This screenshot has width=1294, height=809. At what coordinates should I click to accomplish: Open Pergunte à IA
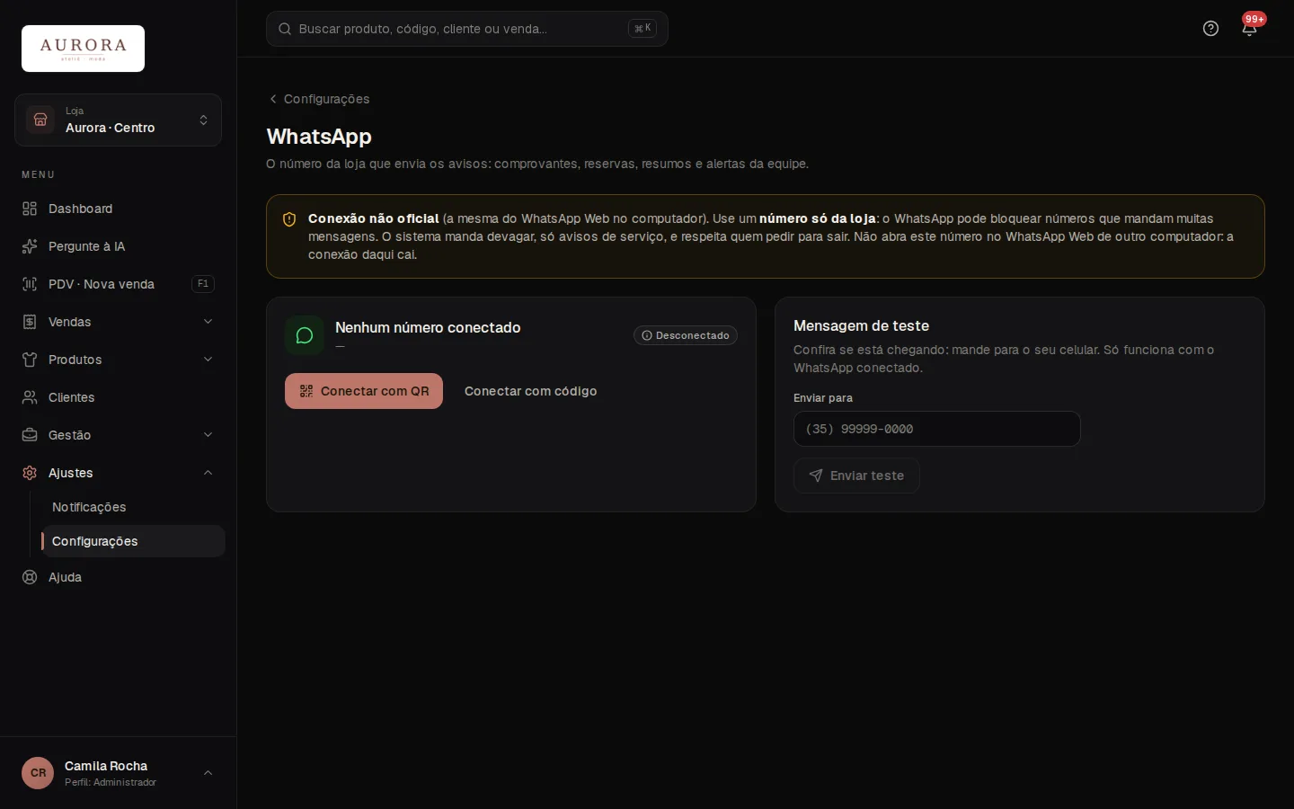point(118,246)
